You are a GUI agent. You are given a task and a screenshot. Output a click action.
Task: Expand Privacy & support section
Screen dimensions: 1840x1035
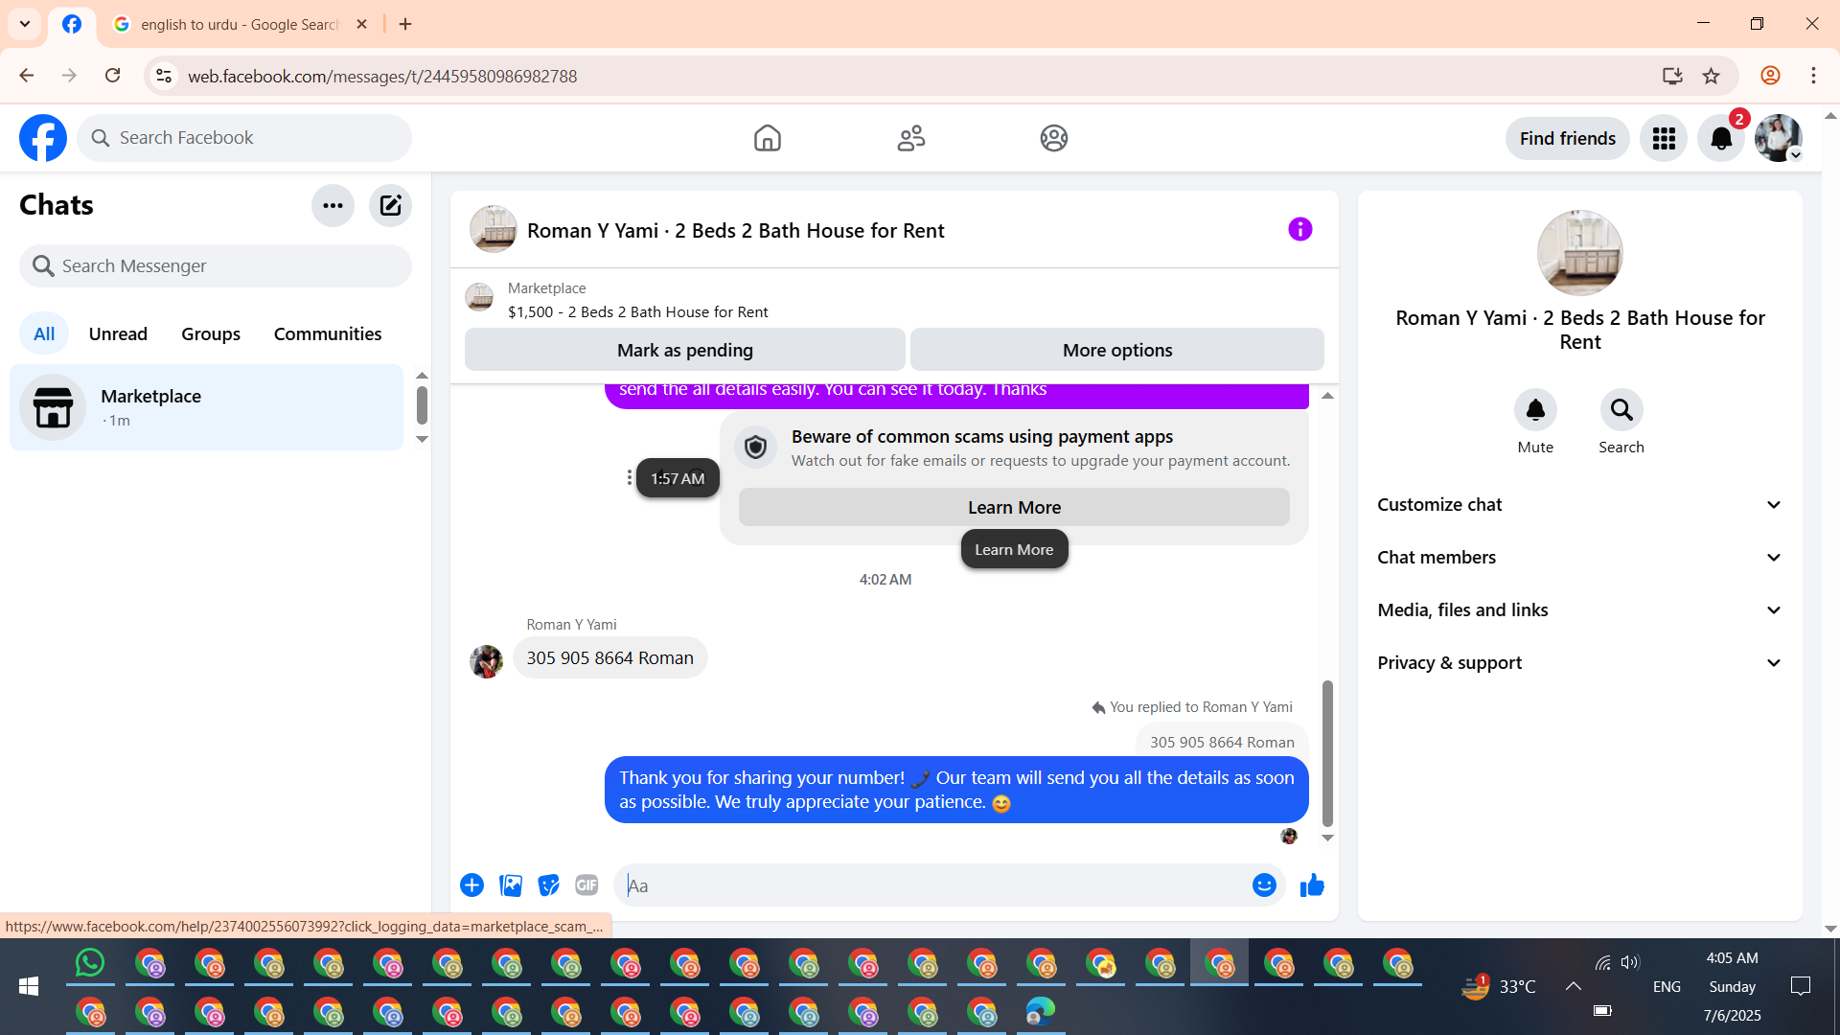click(1579, 663)
